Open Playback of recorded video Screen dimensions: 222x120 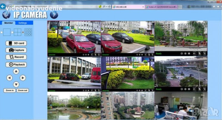16,65
